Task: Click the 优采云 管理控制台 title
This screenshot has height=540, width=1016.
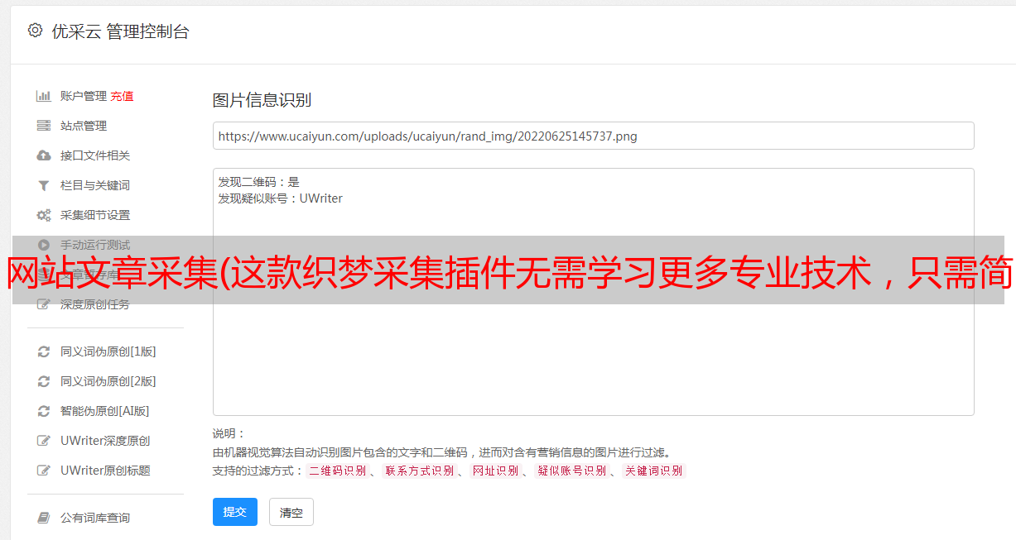Action: (120, 31)
